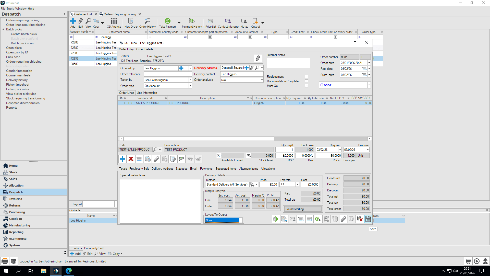Open the Layout To Output dropdown

pos(241,220)
